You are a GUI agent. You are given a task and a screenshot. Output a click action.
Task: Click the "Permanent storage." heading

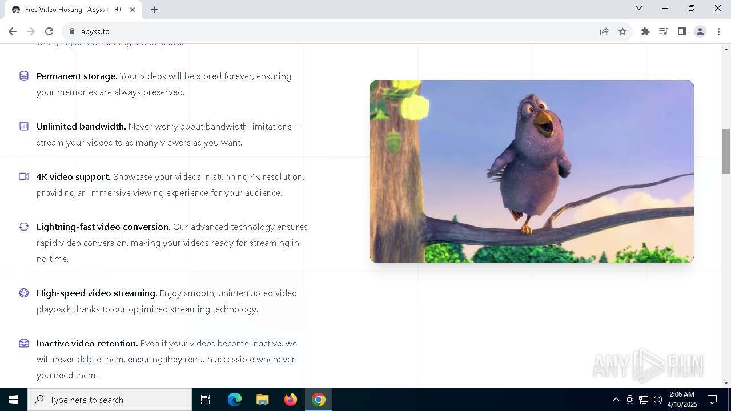coord(77,76)
